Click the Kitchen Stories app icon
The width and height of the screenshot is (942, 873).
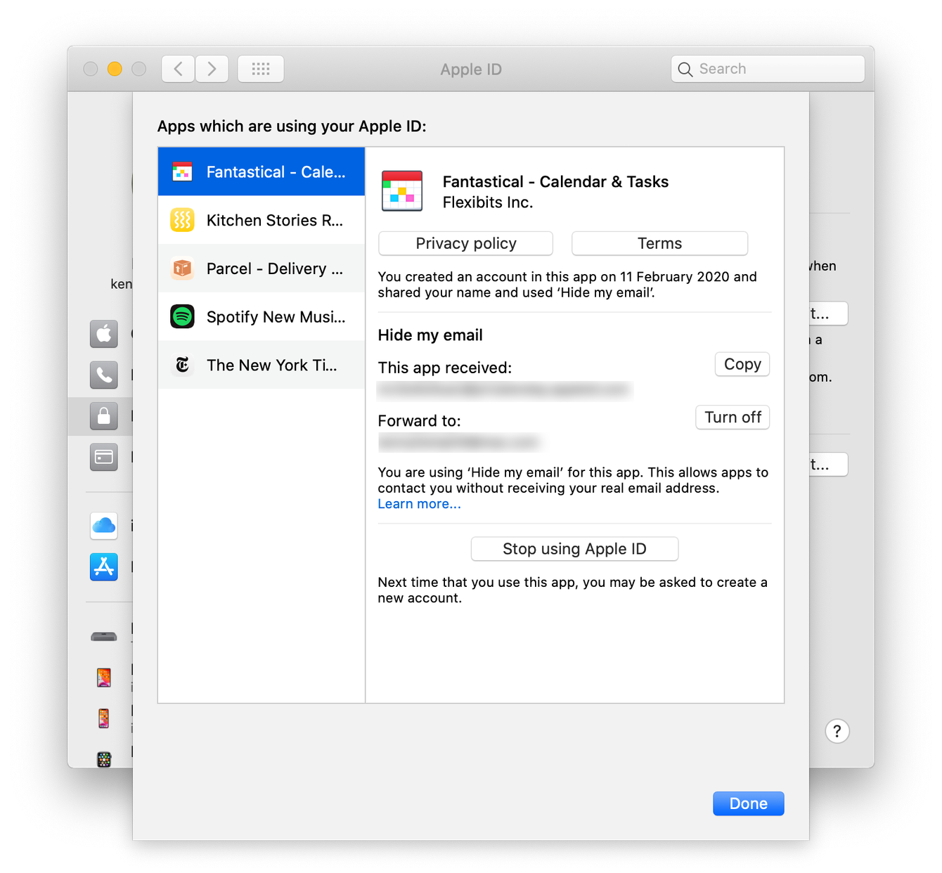pyautogui.click(x=182, y=220)
